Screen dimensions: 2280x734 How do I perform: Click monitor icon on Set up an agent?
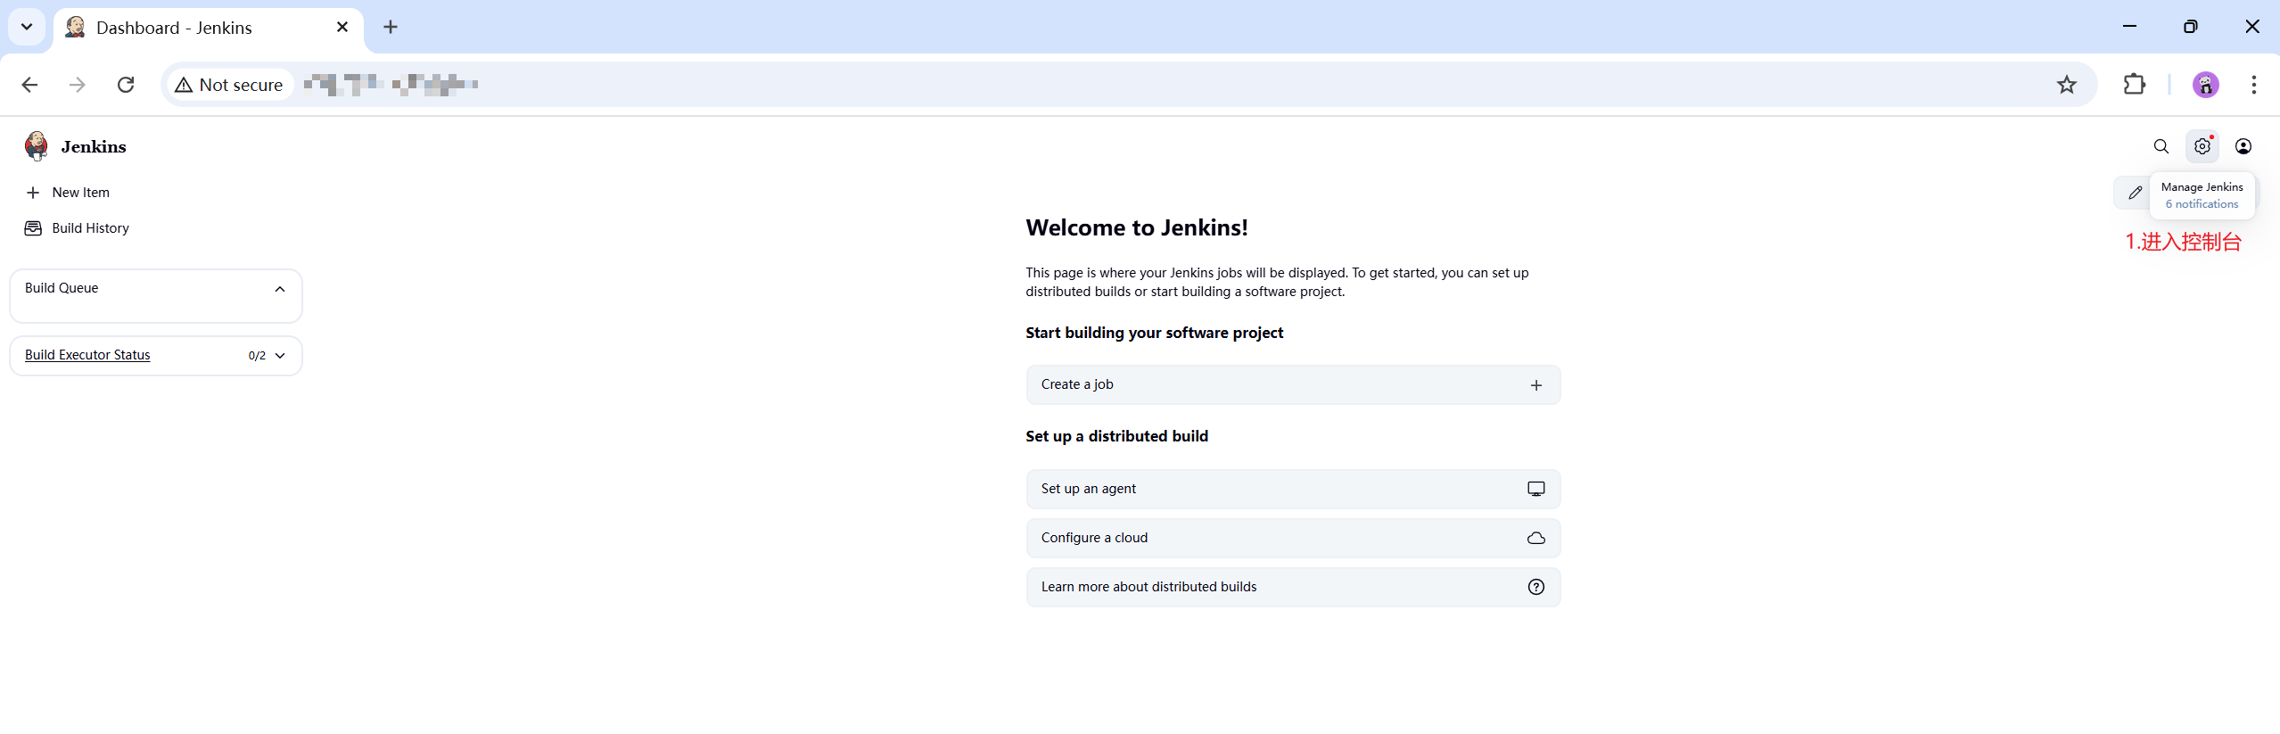[1535, 489]
